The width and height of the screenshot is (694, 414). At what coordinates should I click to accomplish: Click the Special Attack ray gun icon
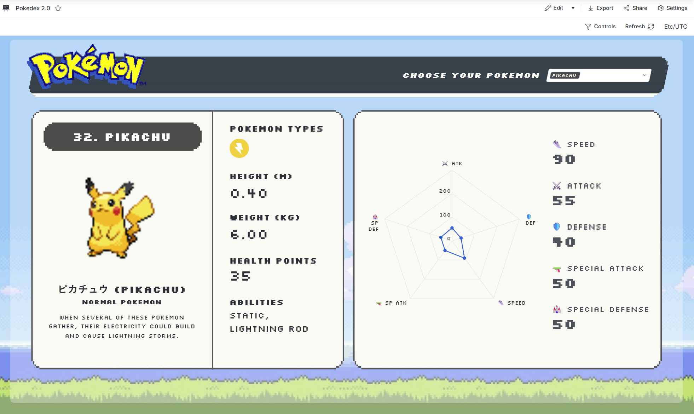[557, 269]
